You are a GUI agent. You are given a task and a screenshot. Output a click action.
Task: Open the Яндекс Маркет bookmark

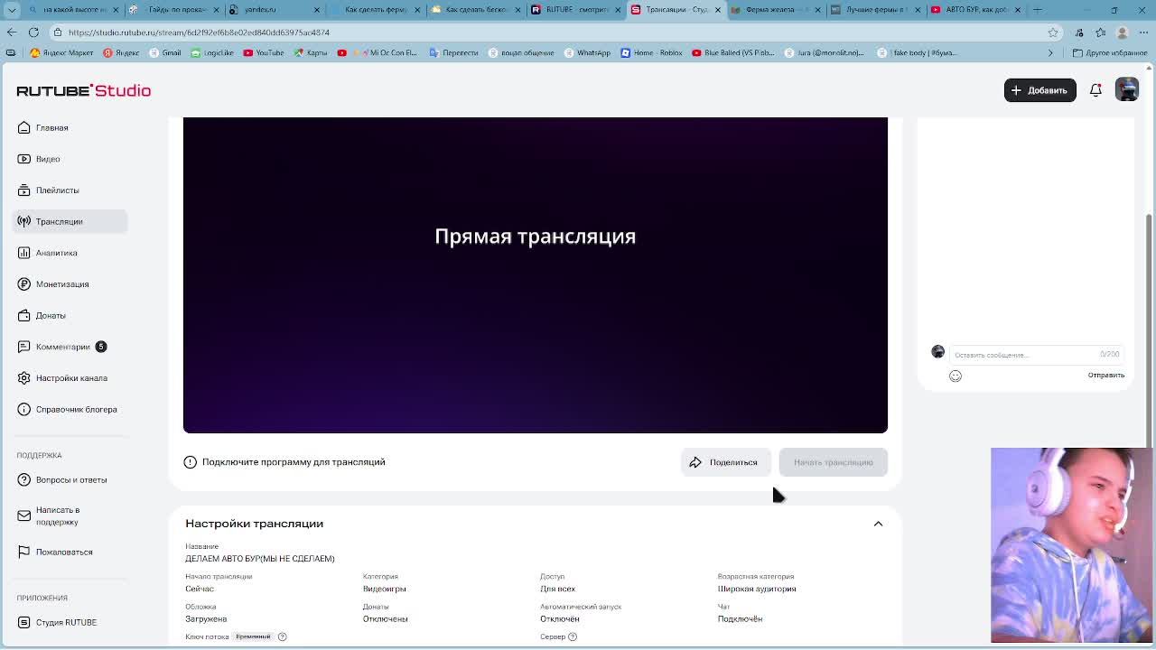[x=62, y=52]
